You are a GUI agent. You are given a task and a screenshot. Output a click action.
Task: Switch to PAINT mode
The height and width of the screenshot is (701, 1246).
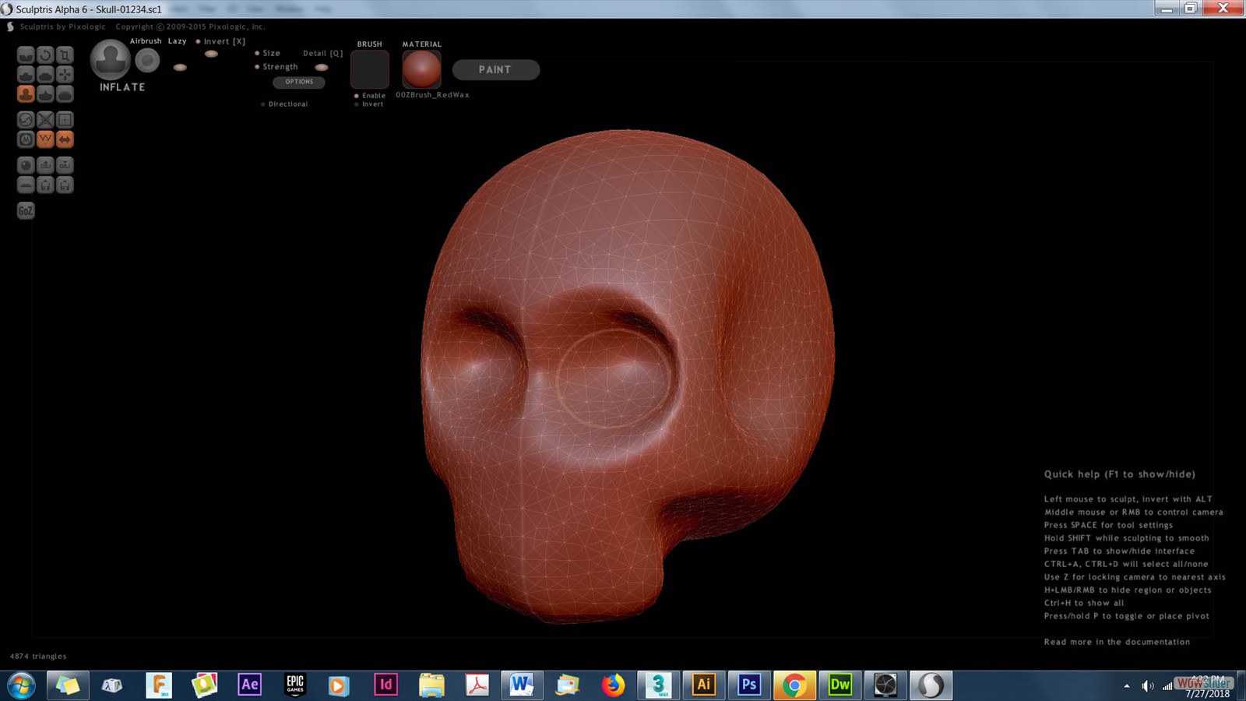coord(495,69)
